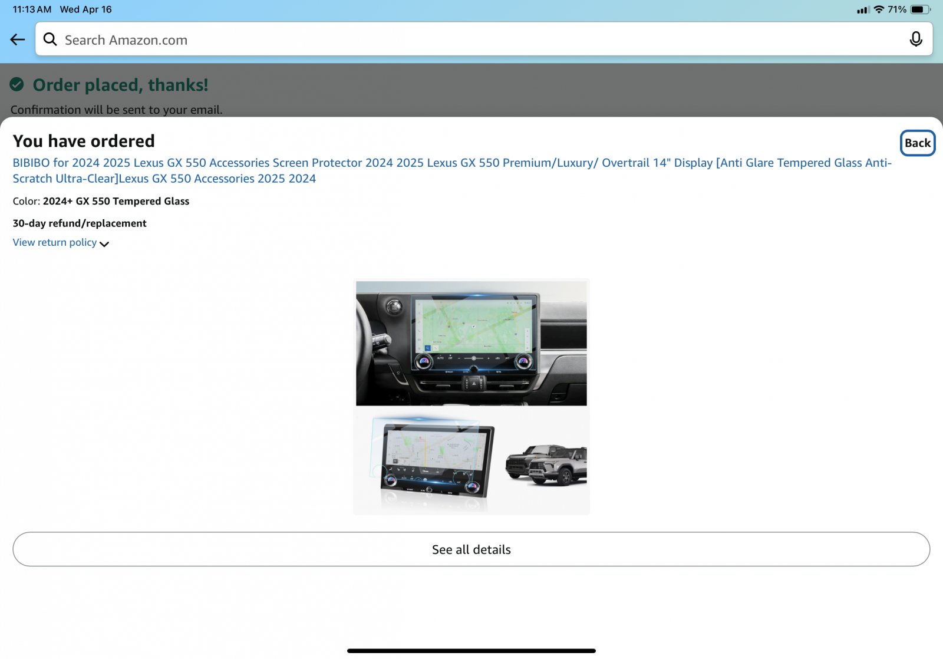Viewport: 943px width, 659px height.
Task: Open View return policy link
Action: [x=55, y=242]
